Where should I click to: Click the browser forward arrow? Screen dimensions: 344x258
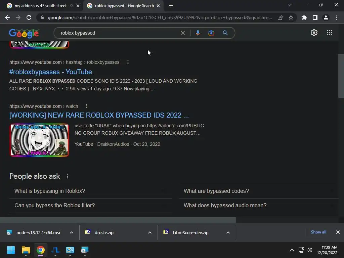click(x=18, y=17)
